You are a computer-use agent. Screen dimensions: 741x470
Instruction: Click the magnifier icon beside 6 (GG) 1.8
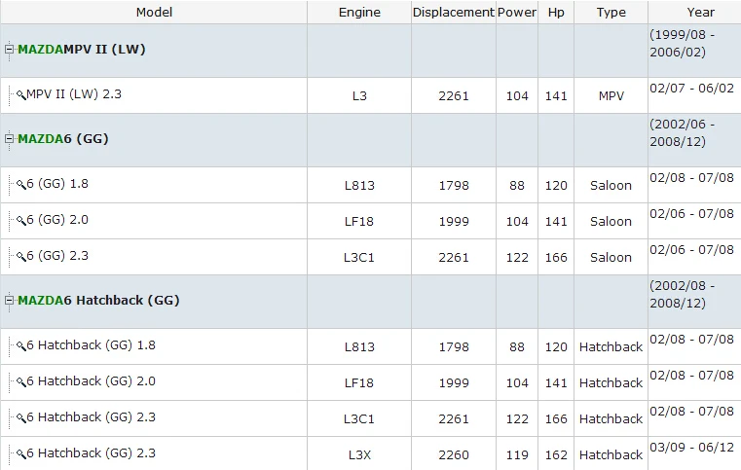tap(21, 184)
